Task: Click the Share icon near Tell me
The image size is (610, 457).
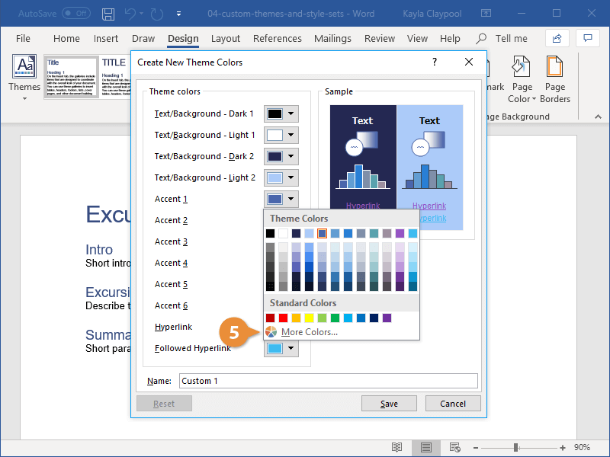Action: pos(557,38)
